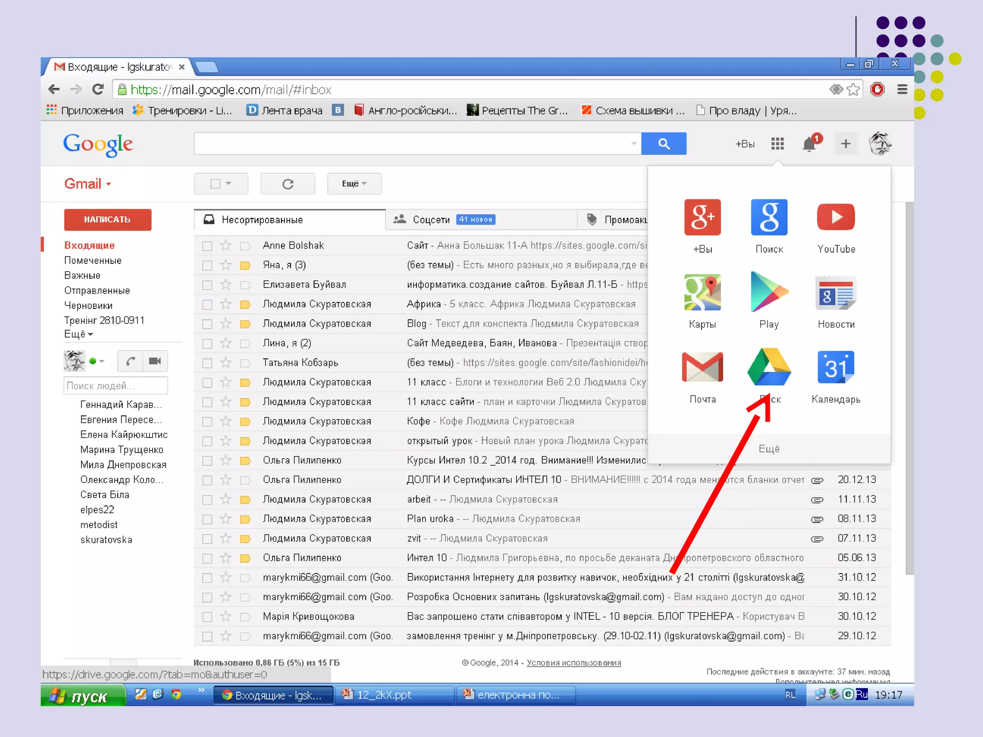Click the Google apps grid icon
This screenshot has width=983, height=737.
click(777, 144)
